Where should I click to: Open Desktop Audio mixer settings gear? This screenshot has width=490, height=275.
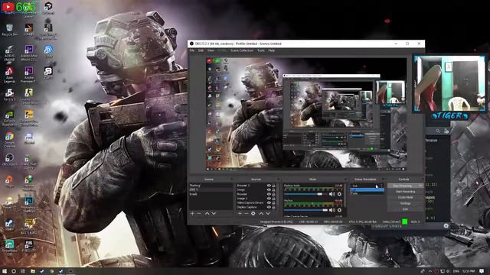[x=339, y=194]
